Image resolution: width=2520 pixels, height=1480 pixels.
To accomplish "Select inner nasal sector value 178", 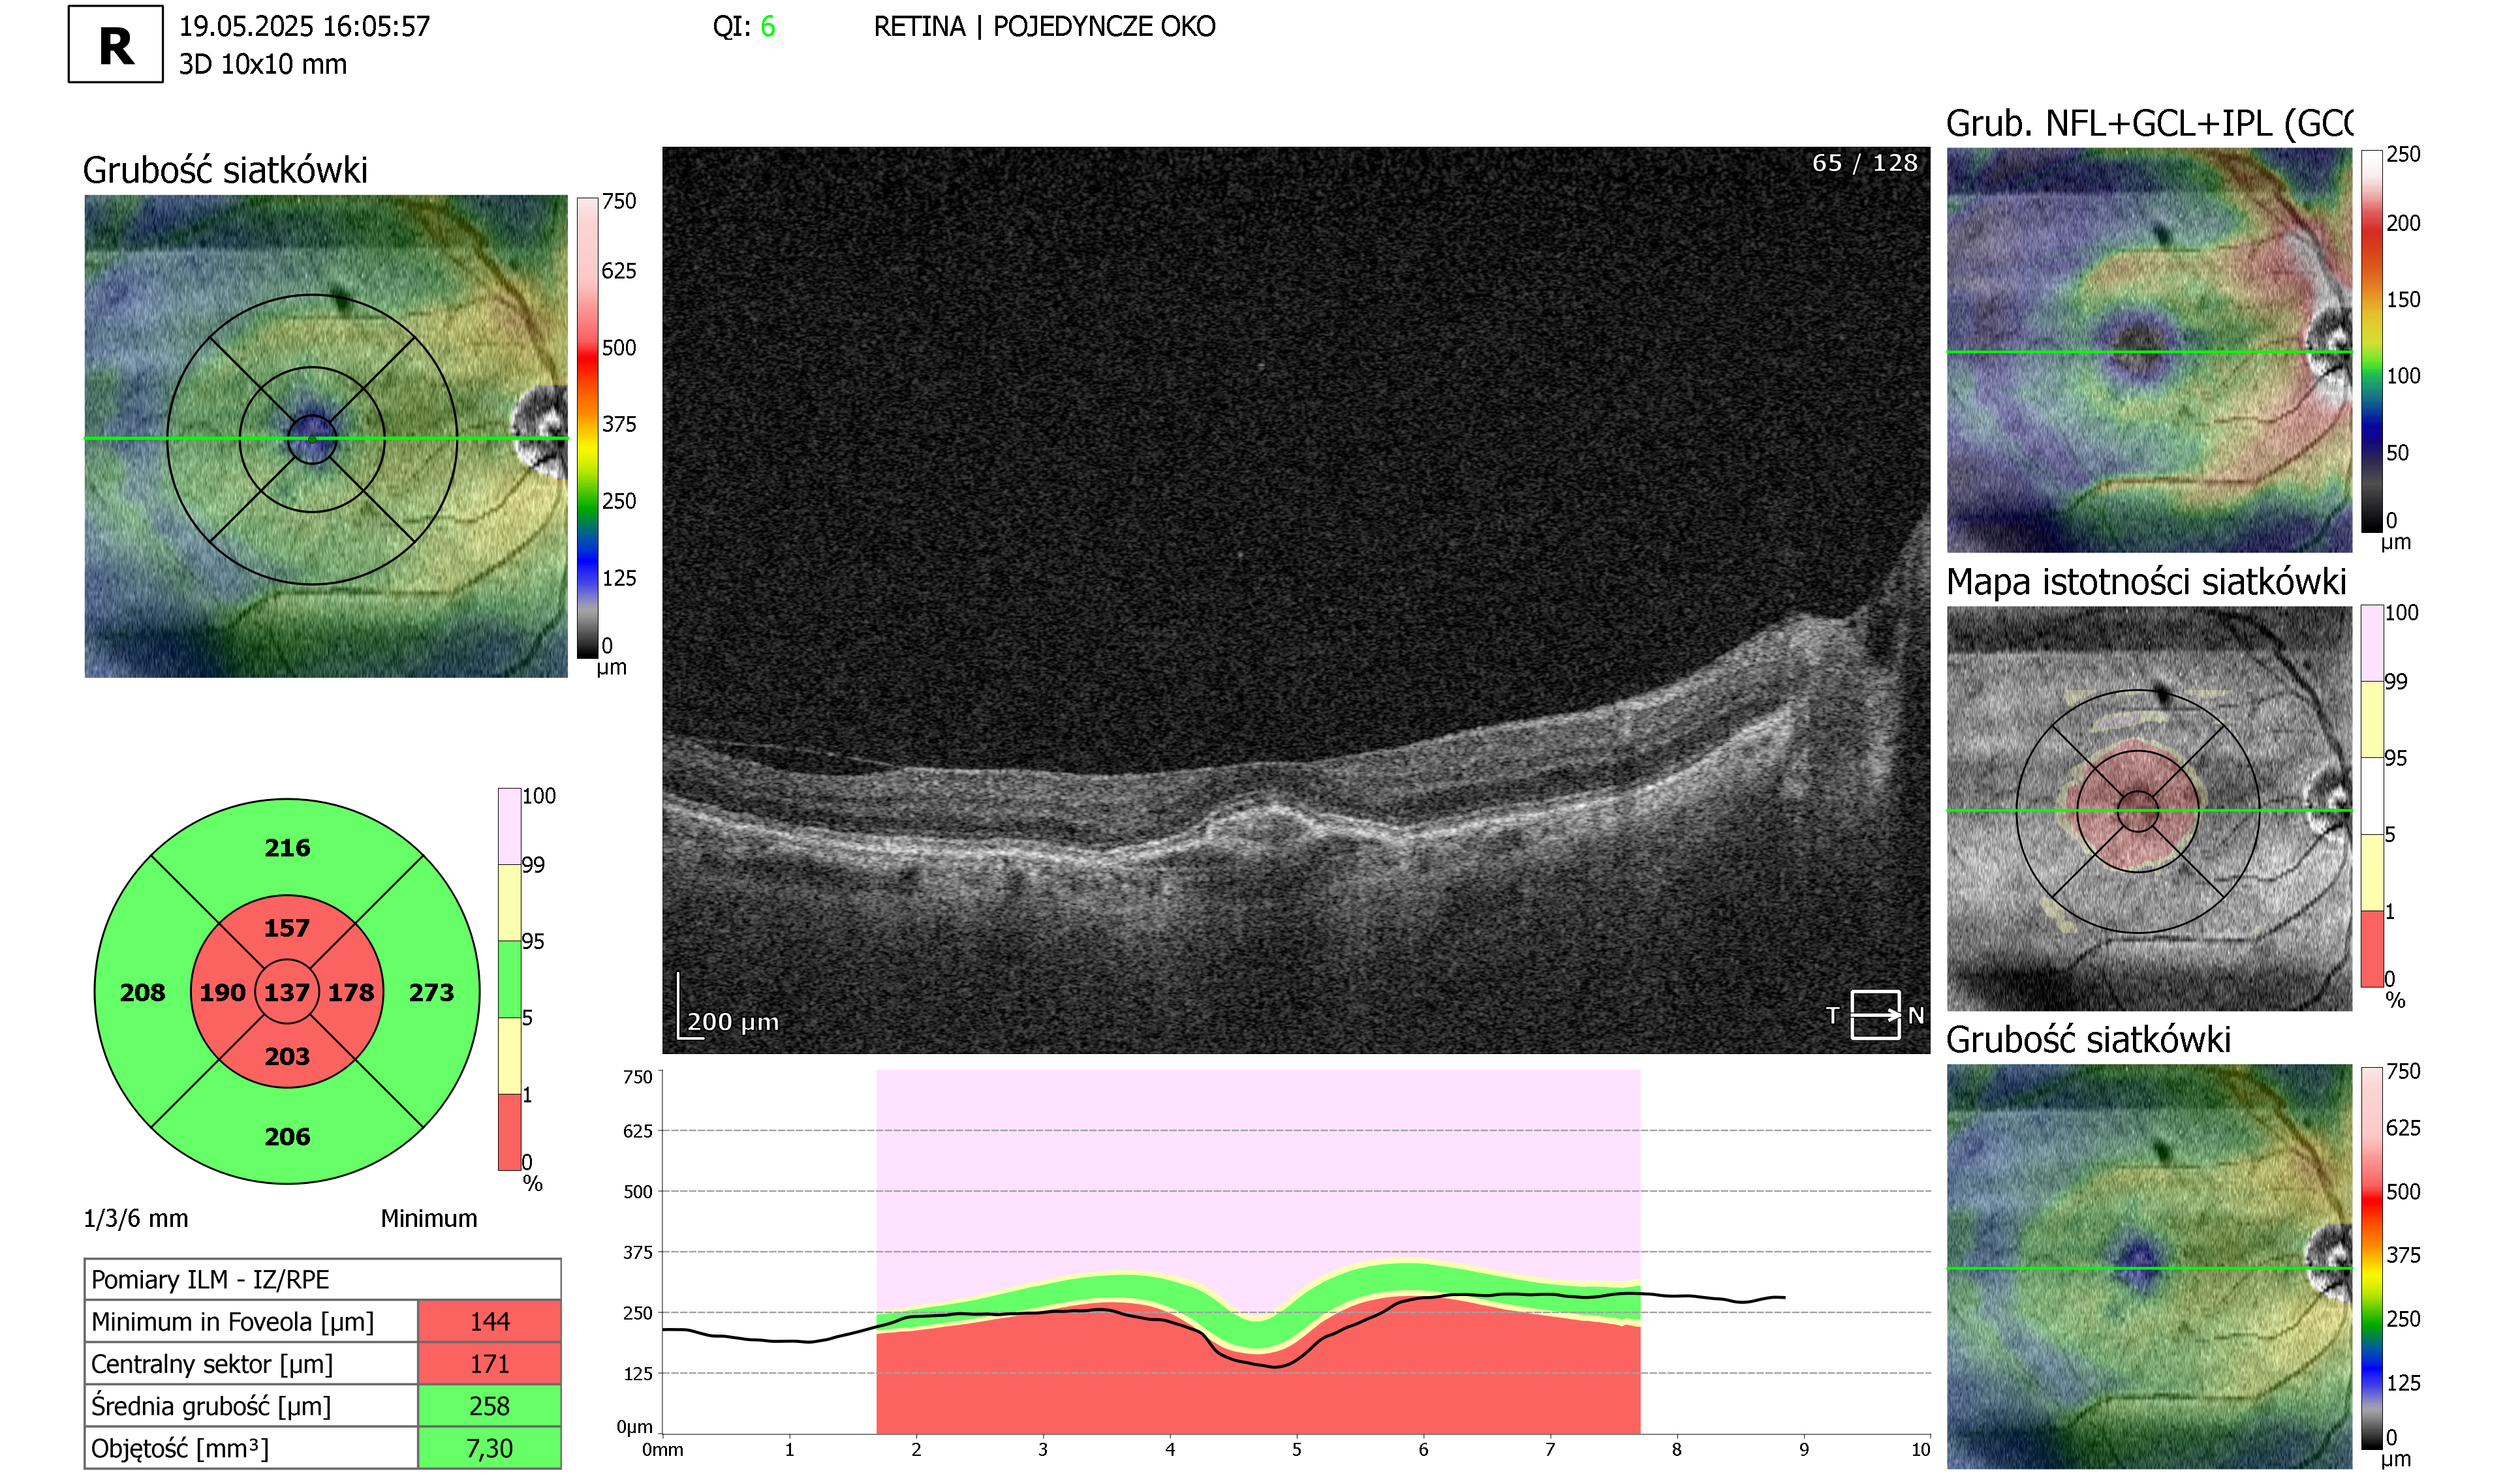I will tap(351, 992).
